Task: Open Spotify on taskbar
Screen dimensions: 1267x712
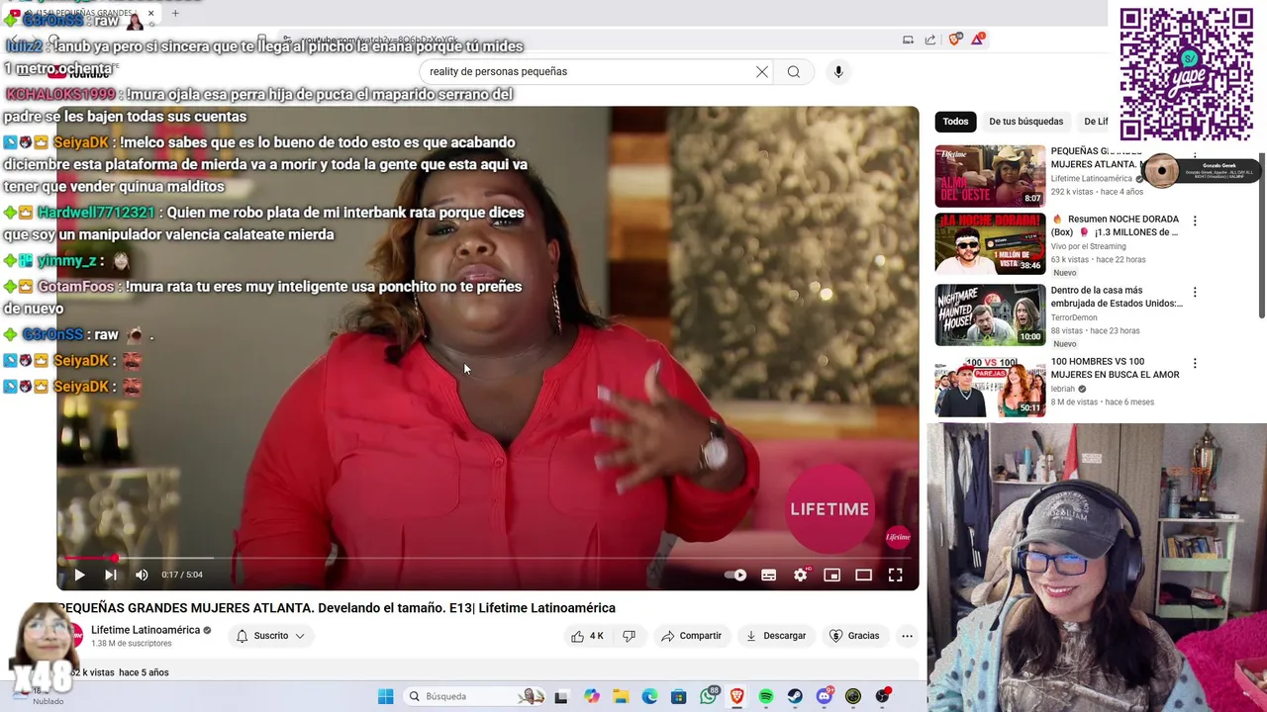Action: click(x=766, y=696)
